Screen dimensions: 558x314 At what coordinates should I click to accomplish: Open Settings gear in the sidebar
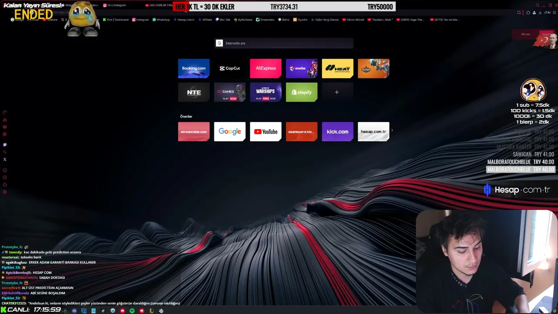tap(5, 192)
